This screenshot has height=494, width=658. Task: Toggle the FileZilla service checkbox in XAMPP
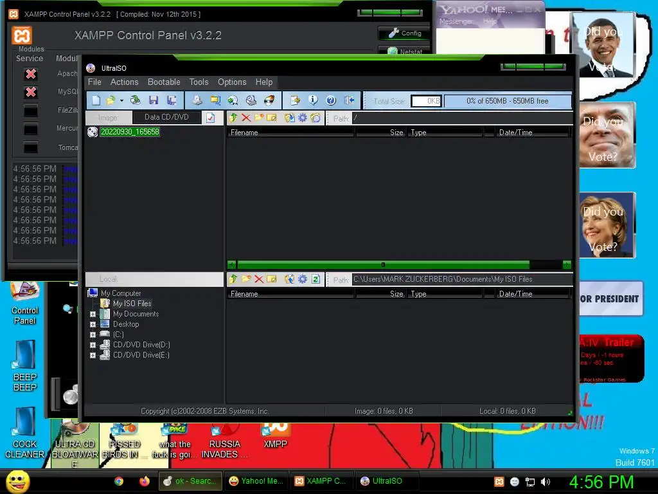(31, 111)
